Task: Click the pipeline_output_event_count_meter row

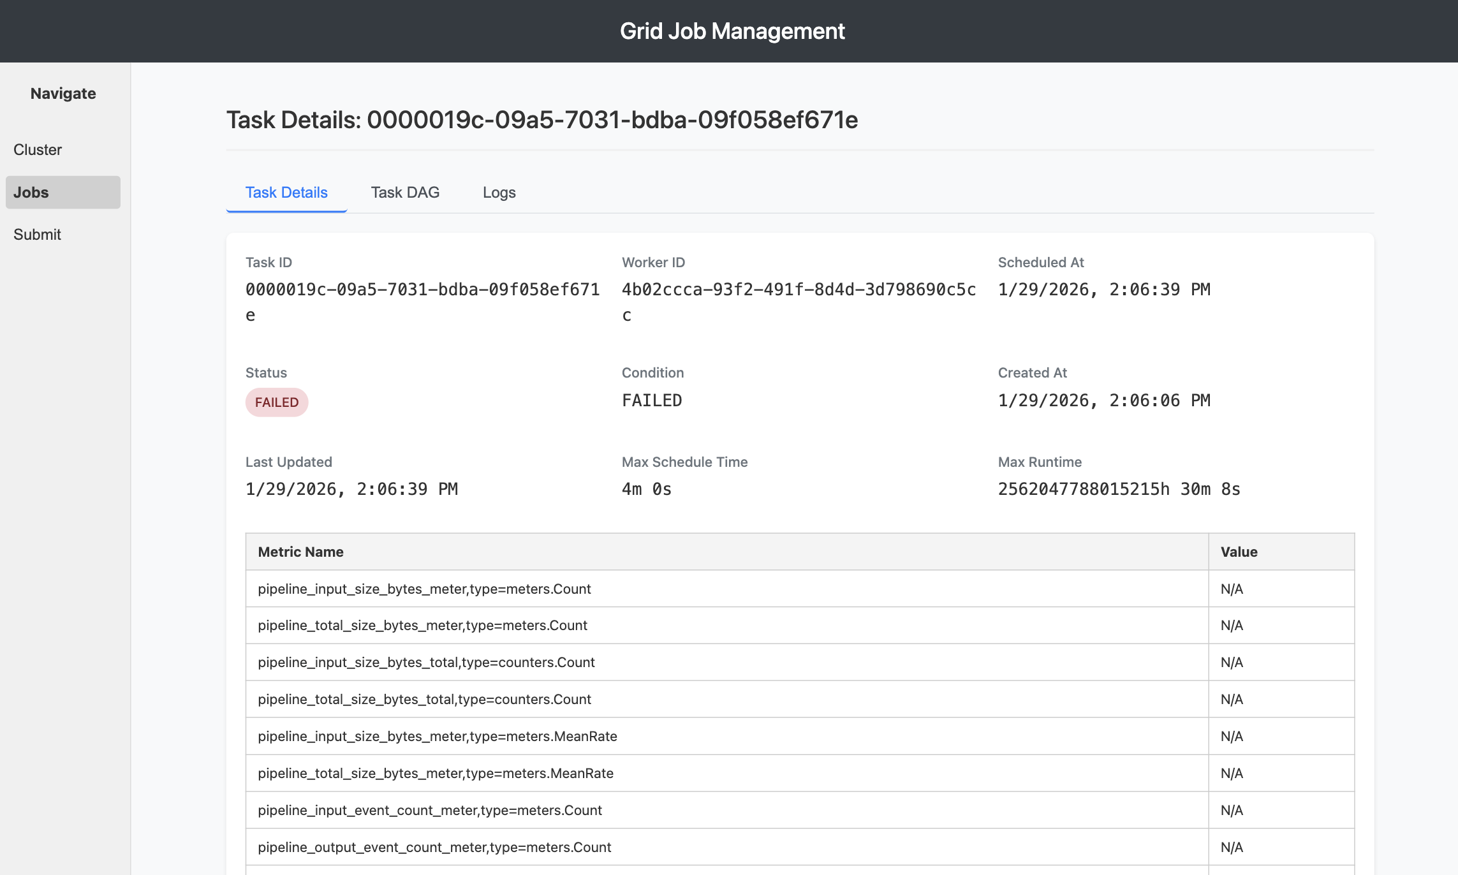Action: click(x=434, y=848)
